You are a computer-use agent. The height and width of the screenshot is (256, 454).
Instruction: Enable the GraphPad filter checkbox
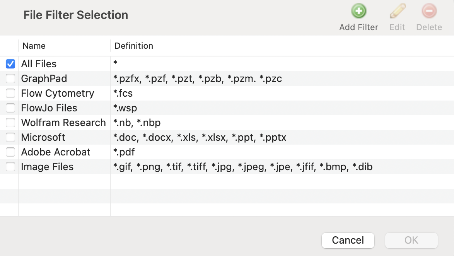(10, 79)
